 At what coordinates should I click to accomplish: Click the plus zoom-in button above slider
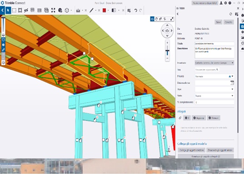(167, 43)
